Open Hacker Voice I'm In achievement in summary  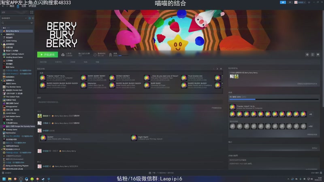click(56, 78)
